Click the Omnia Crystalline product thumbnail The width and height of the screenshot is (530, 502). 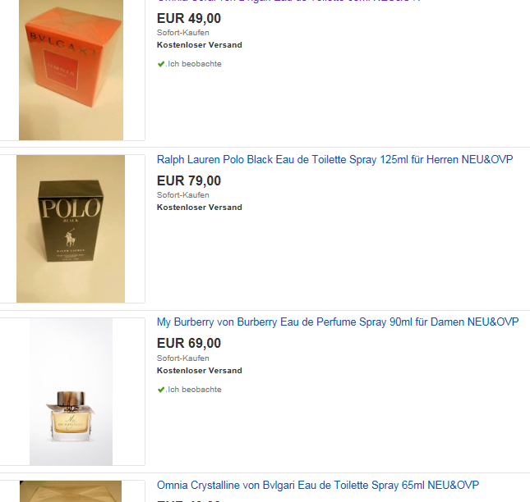(x=71, y=491)
